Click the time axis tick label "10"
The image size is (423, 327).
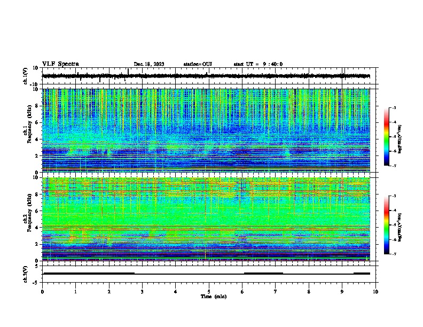[x=375, y=292]
